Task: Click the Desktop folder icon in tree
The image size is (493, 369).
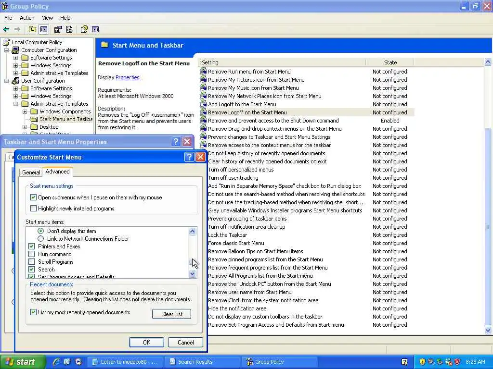Action: pyautogui.click(x=34, y=127)
